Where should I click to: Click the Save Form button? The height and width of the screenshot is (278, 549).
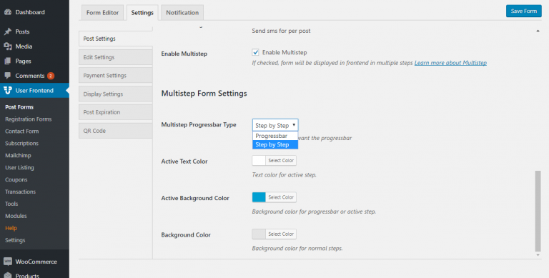coord(524,11)
